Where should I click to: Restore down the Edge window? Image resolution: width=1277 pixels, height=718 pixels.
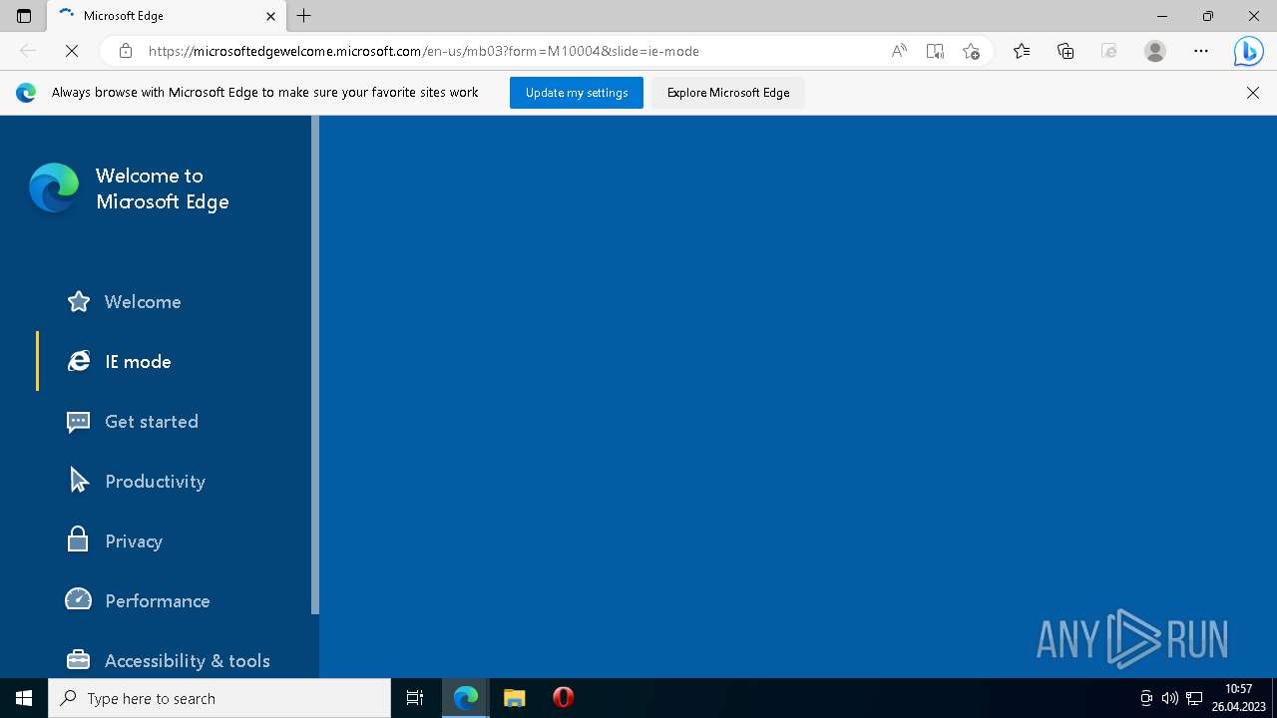point(1208,16)
